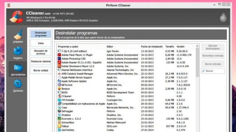Select the 2,84 GB size cell

(170, 59)
